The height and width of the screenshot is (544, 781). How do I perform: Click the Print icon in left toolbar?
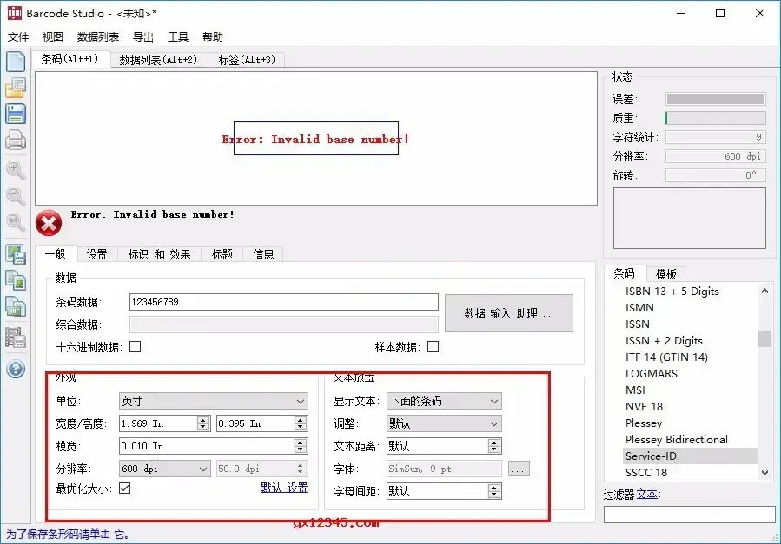[16, 141]
